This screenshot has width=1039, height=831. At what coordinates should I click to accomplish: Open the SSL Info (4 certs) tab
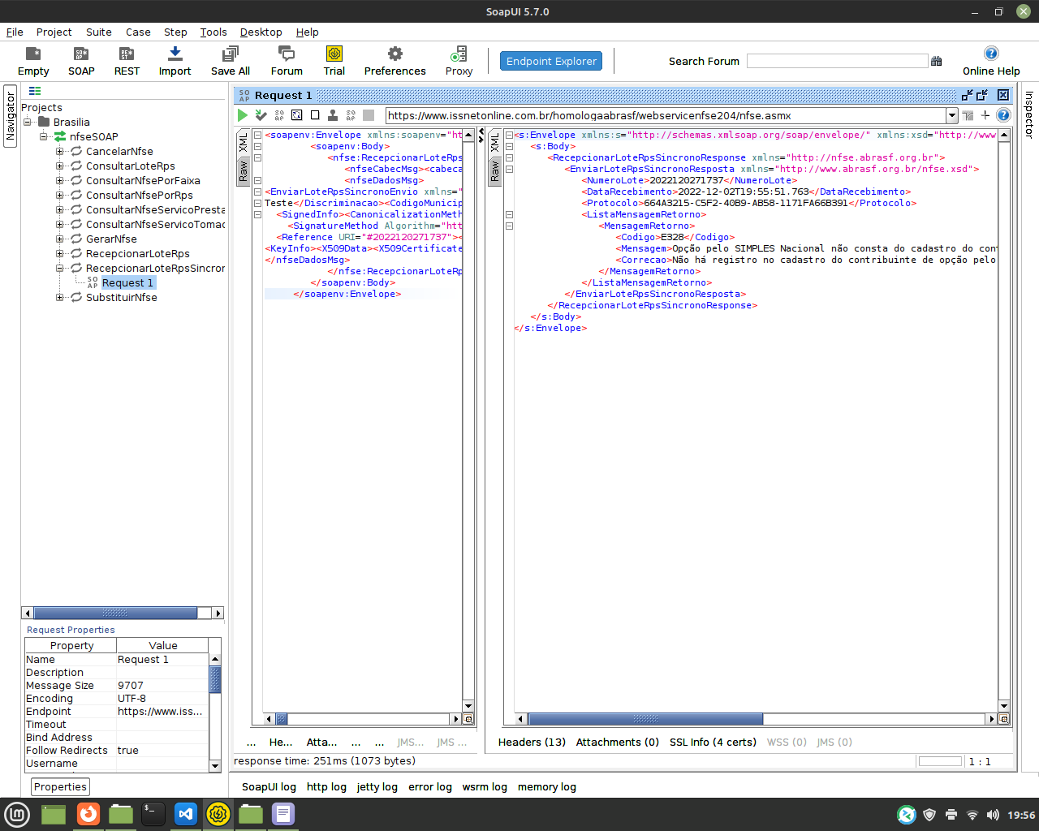(x=713, y=742)
